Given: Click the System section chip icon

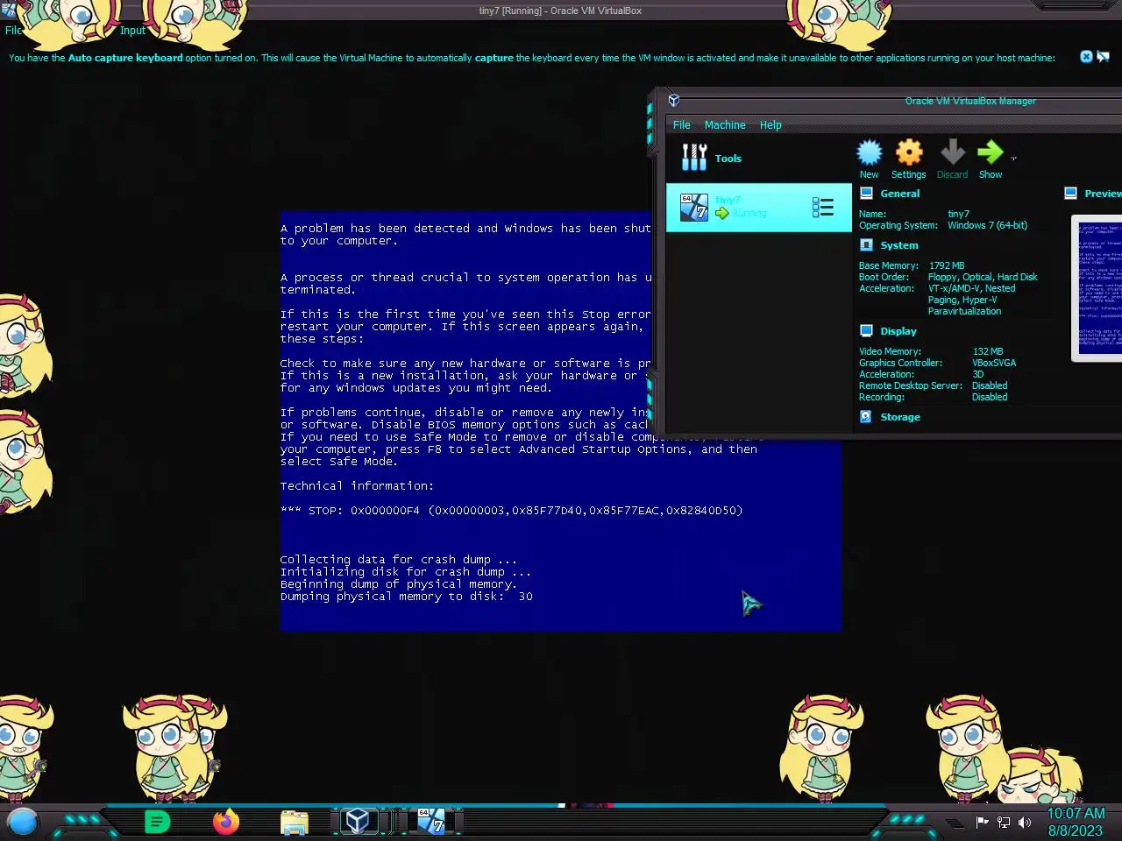Looking at the screenshot, I should pyautogui.click(x=866, y=245).
